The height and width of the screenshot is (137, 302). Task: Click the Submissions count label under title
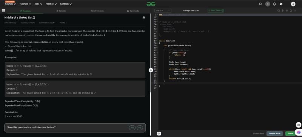[x=47, y=23]
